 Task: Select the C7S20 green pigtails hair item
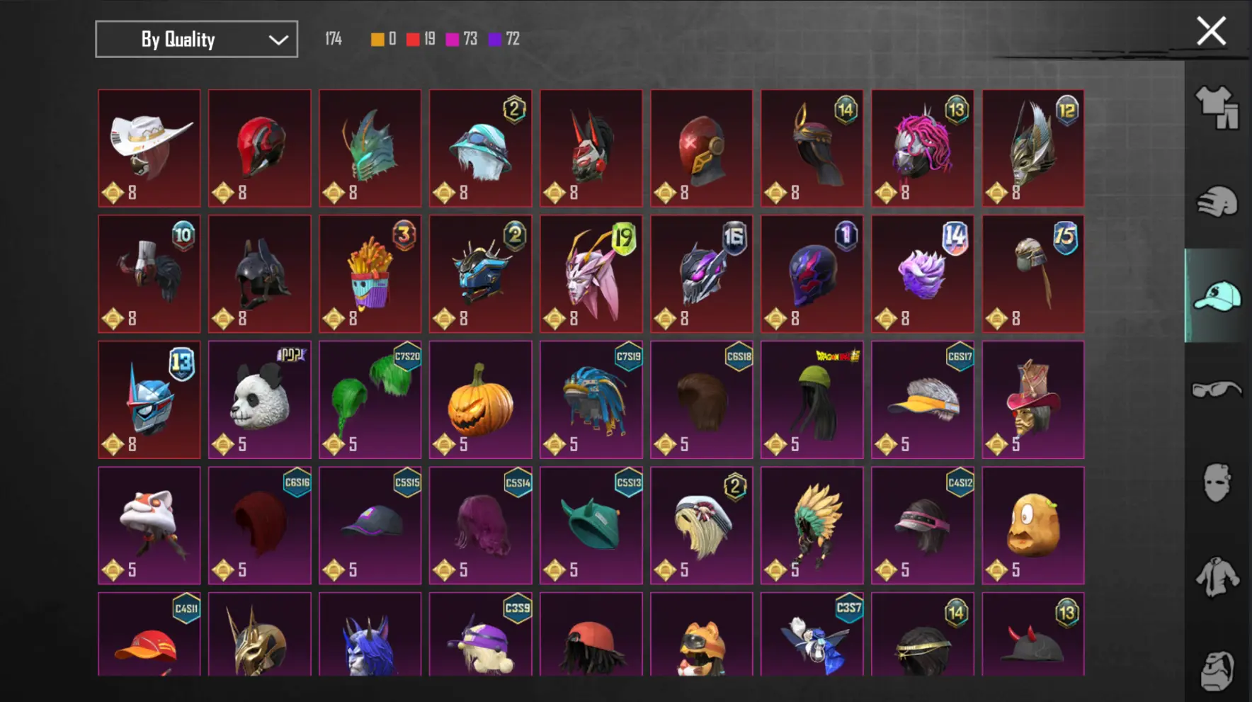click(x=370, y=400)
